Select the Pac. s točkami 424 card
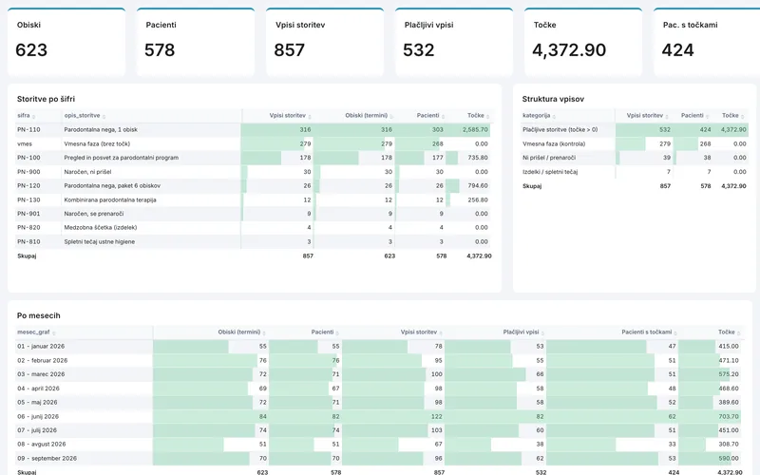Screen dimensions: 760x475 point(707,42)
